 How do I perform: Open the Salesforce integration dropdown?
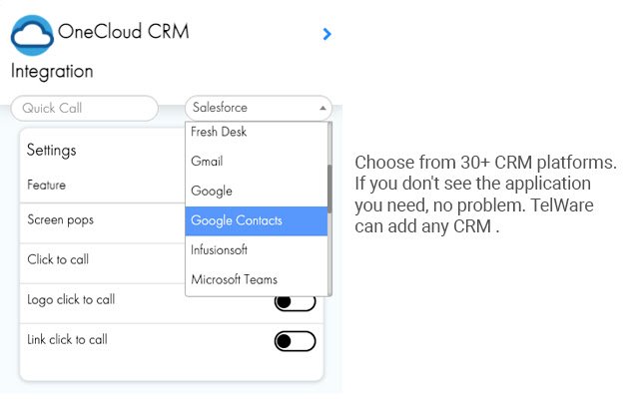[x=259, y=108]
